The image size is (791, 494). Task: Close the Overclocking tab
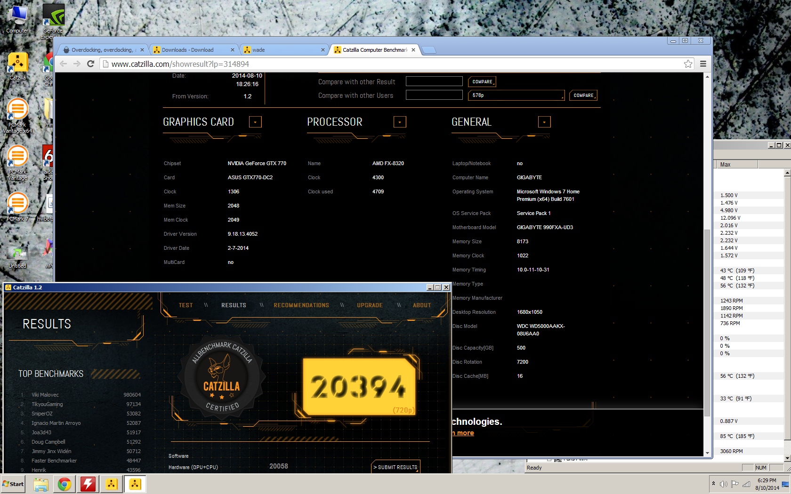coord(142,50)
